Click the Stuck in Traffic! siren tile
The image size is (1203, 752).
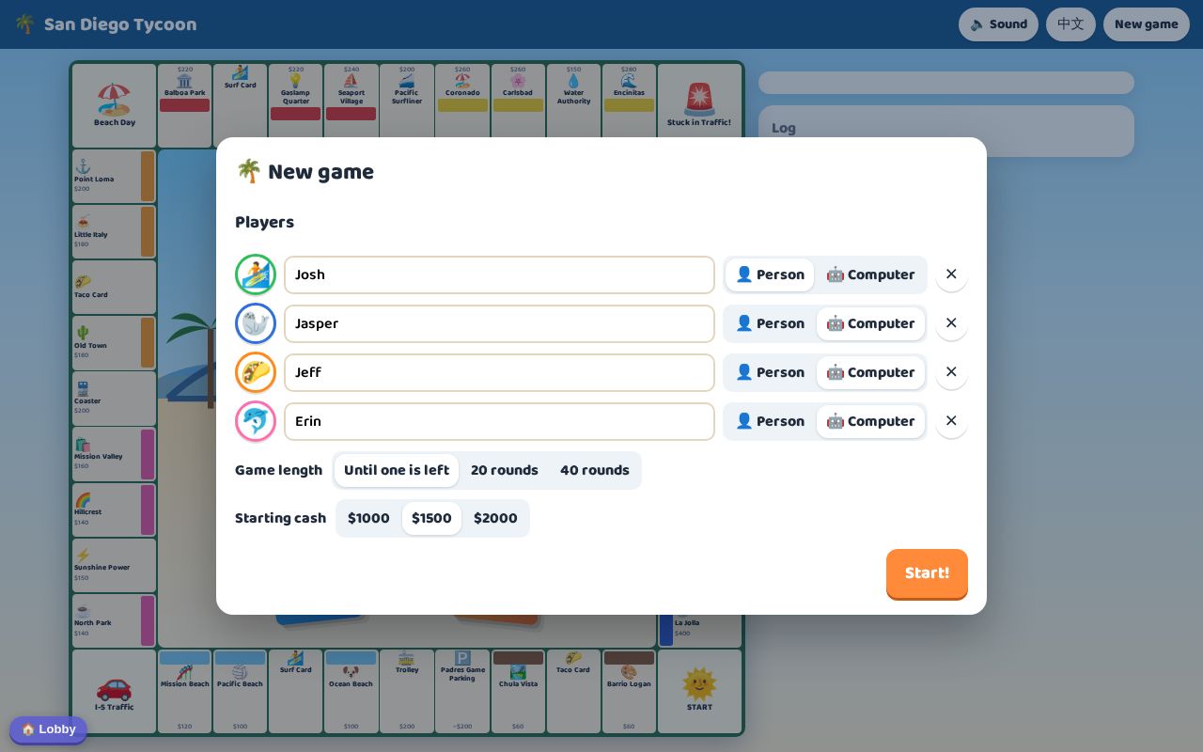pos(699,105)
